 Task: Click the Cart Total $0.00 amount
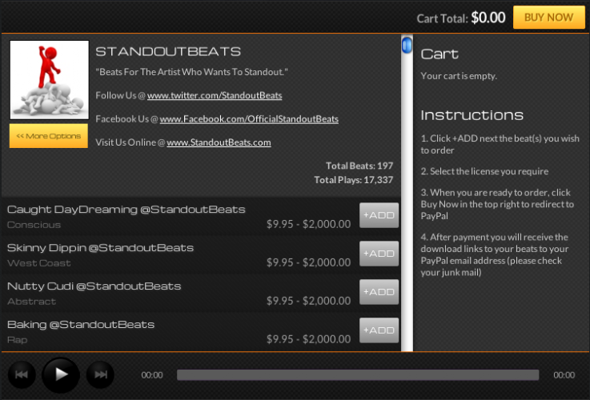488,18
